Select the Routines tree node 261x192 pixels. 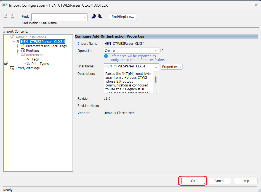click(x=33, y=50)
